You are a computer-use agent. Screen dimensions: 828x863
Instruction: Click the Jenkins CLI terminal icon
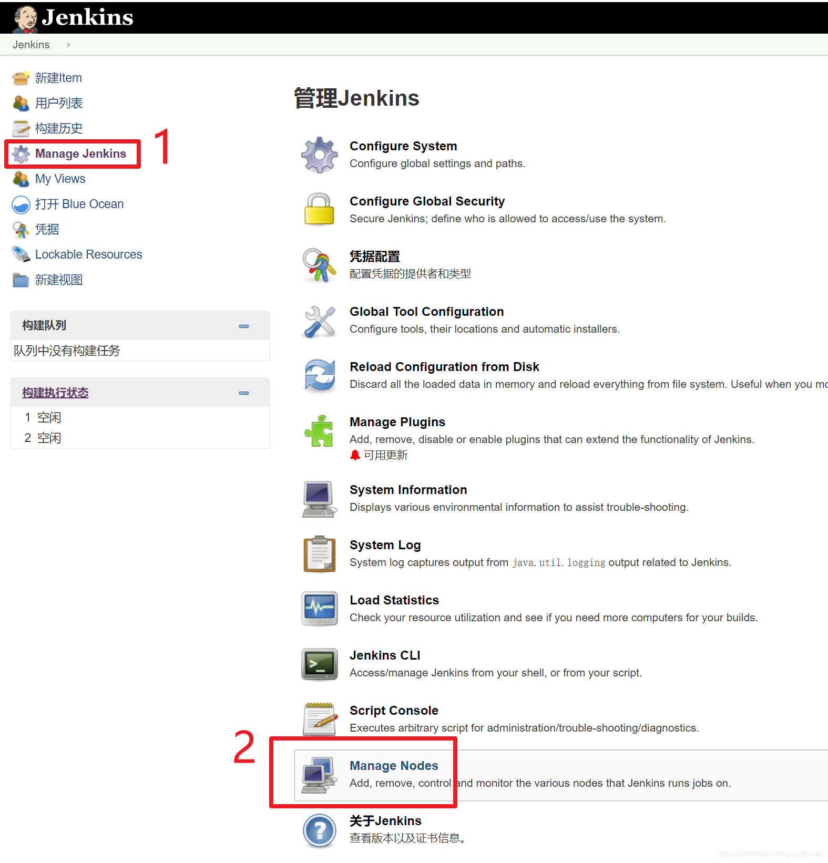pos(319,664)
